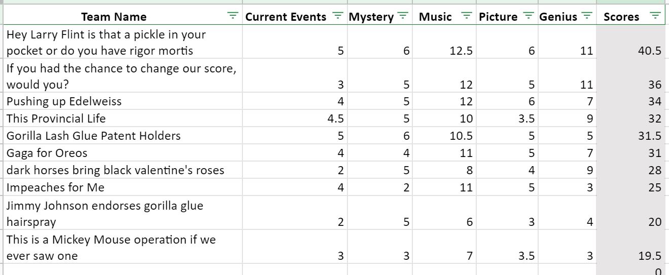Select the Team Name header cell

(123, 16)
